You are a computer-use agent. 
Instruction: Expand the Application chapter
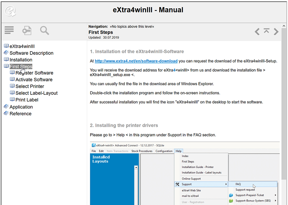[x=6, y=107]
